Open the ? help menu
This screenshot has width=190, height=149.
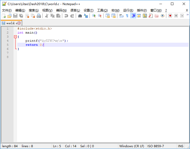pyautogui.click(x=166, y=10)
